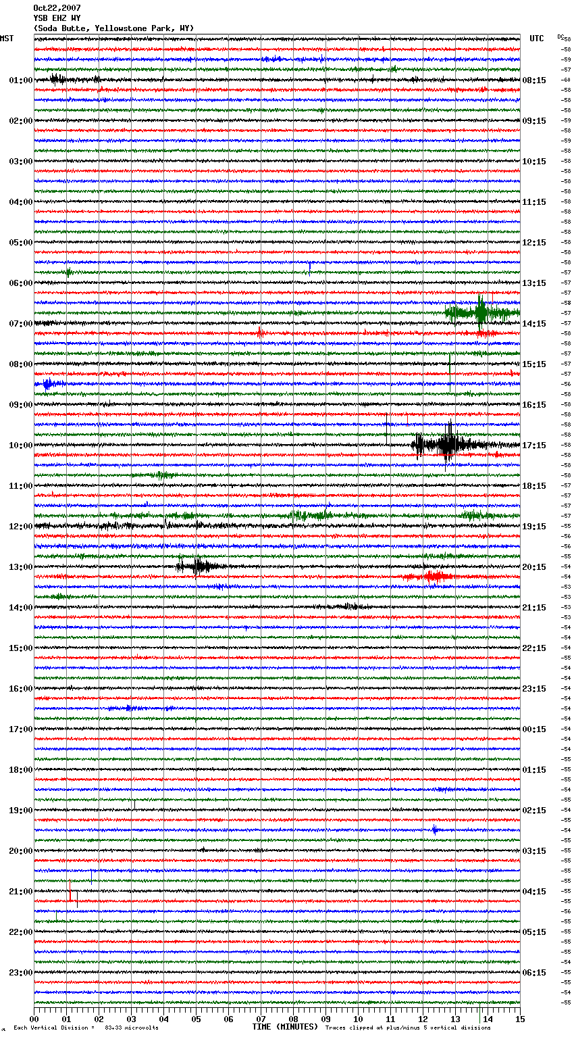Click the 15 minute mark on the bottom axis
Image resolution: width=574 pixels, height=1037 pixels.
pyautogui.click(x=519, y=1019)
